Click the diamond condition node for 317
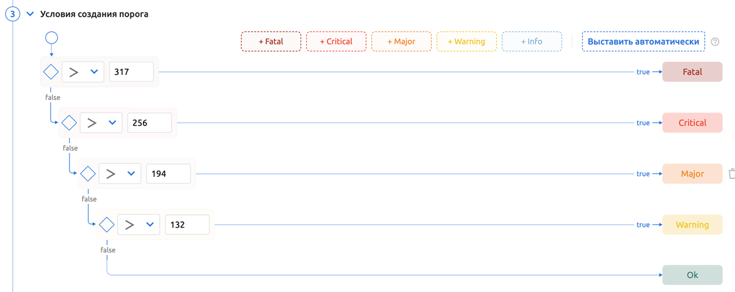 pos(51,72)
